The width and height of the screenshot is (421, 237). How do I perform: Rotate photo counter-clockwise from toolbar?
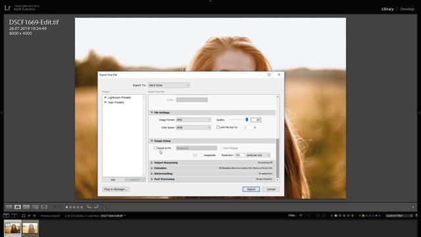[x=89, y=207]
